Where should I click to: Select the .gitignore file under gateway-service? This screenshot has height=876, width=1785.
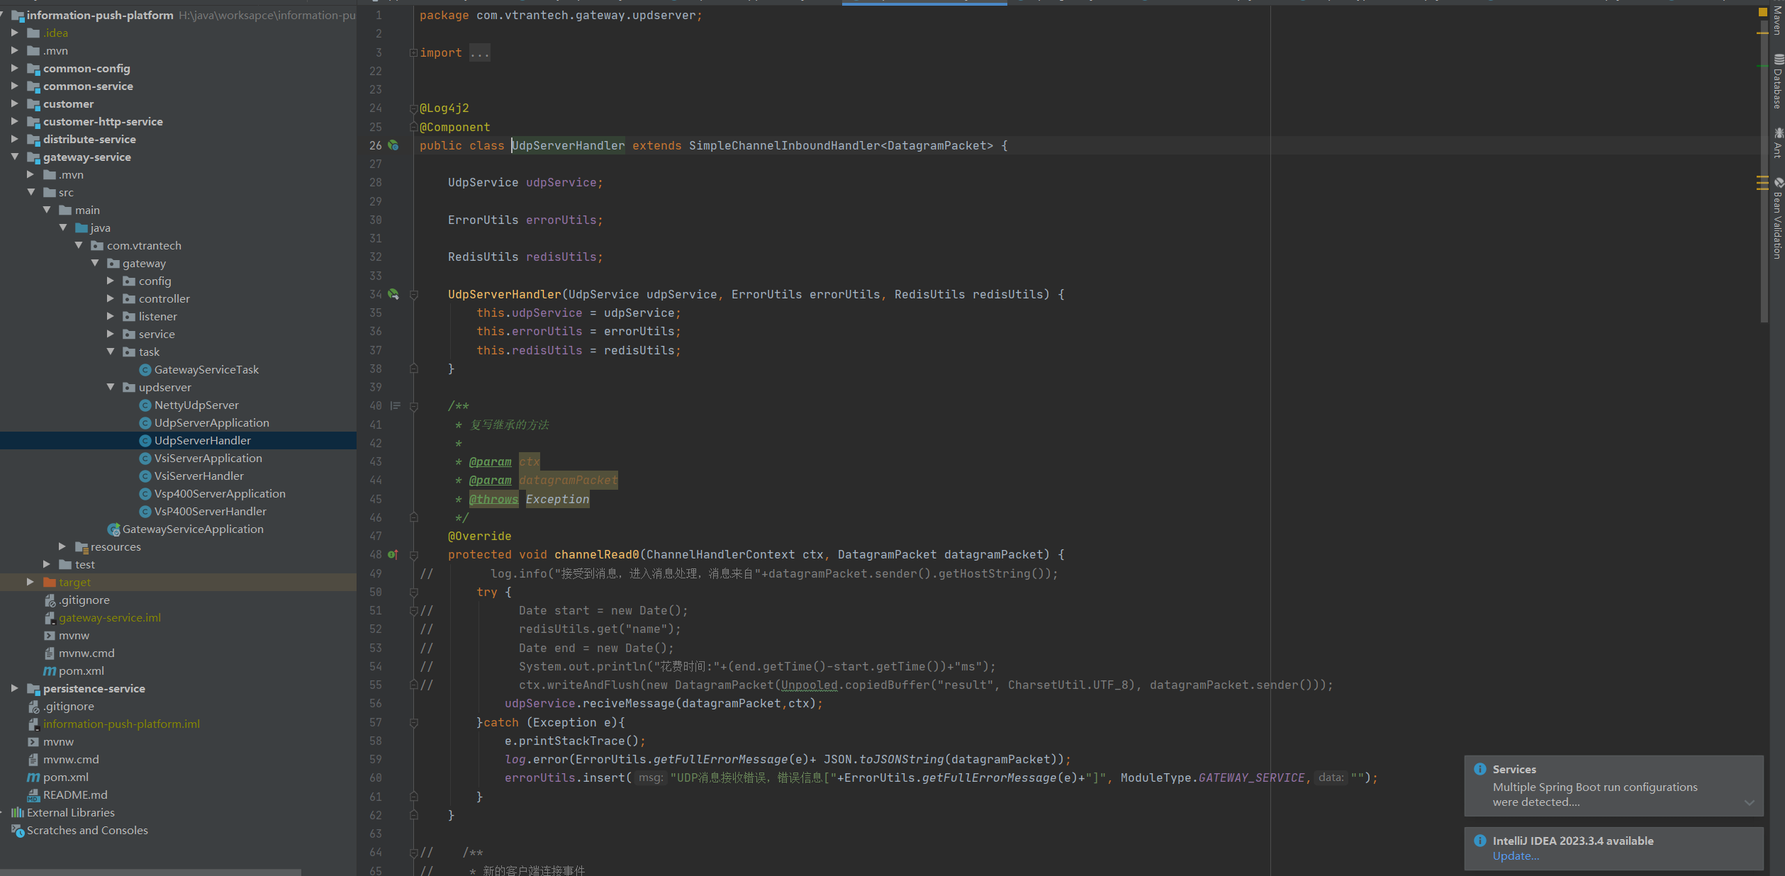(x=84, y=600)
